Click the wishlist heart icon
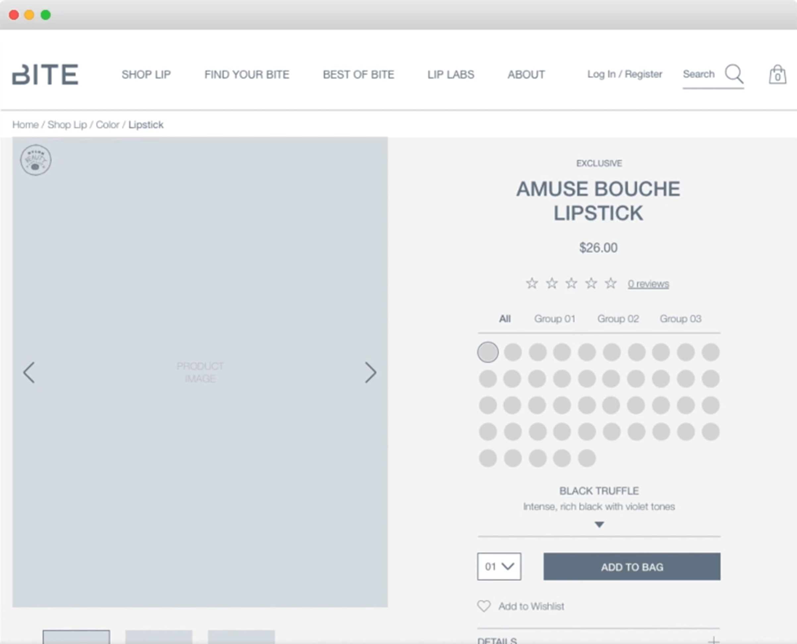Viewport: 797px width, 644px height. pyautogui.click(x=484, y=606)
